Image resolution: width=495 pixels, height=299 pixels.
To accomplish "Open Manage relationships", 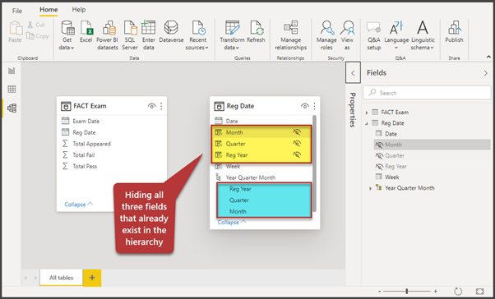I will (290, 35).
